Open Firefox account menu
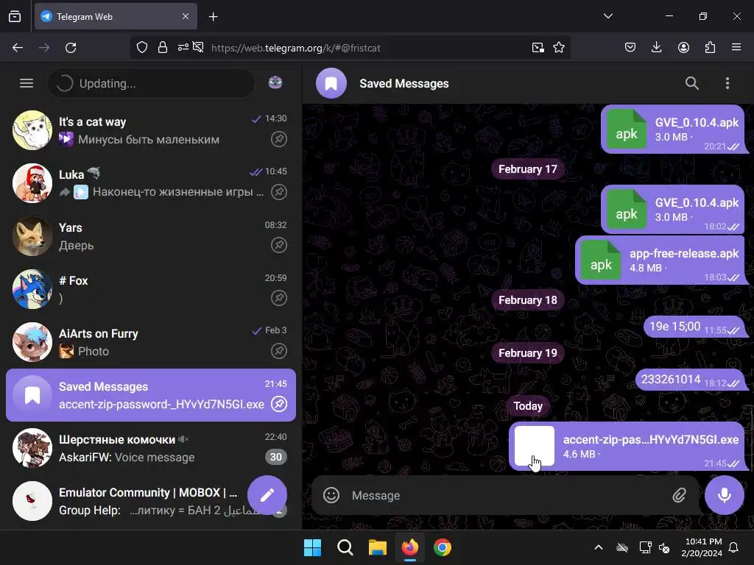The image size is (754, 565). pyautogui.click(x=683, y=48)
